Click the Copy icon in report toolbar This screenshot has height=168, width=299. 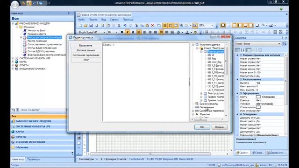pyautogui.click(x=142, y=26)
